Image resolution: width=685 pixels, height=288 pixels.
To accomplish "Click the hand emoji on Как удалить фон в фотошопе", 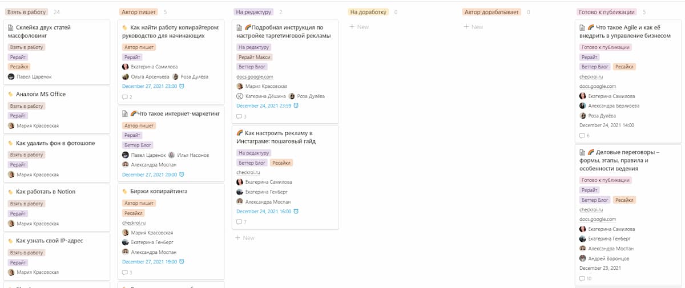I will click(11, 143).
